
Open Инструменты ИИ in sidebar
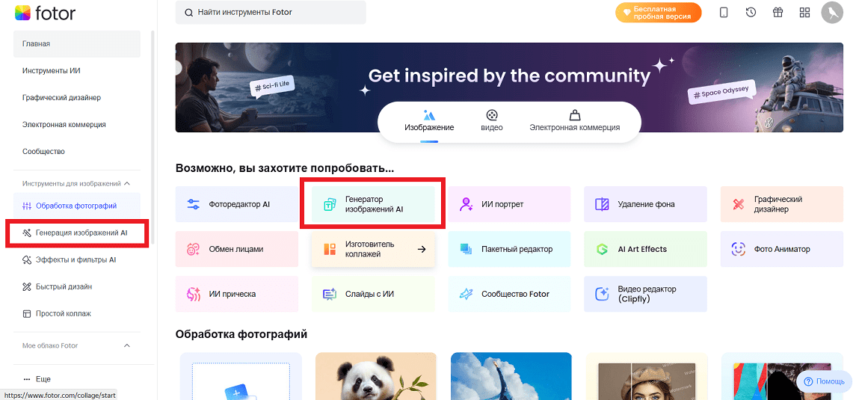point(52,71)
